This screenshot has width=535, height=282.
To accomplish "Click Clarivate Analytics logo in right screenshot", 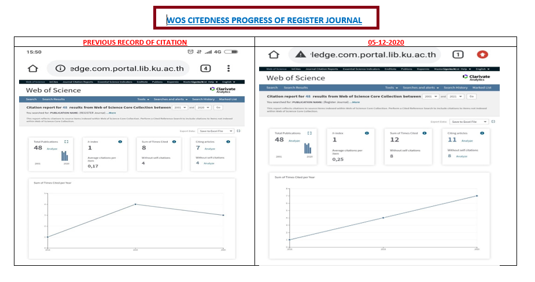I will coord(477,78).
